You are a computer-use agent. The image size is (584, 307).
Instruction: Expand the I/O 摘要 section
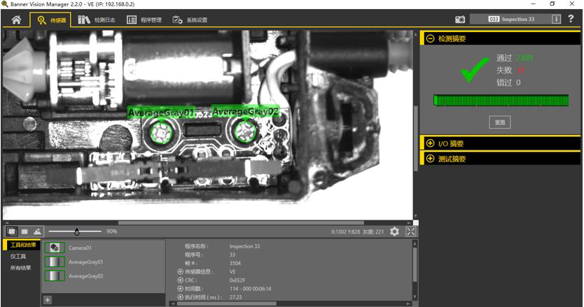pos(430,143)
